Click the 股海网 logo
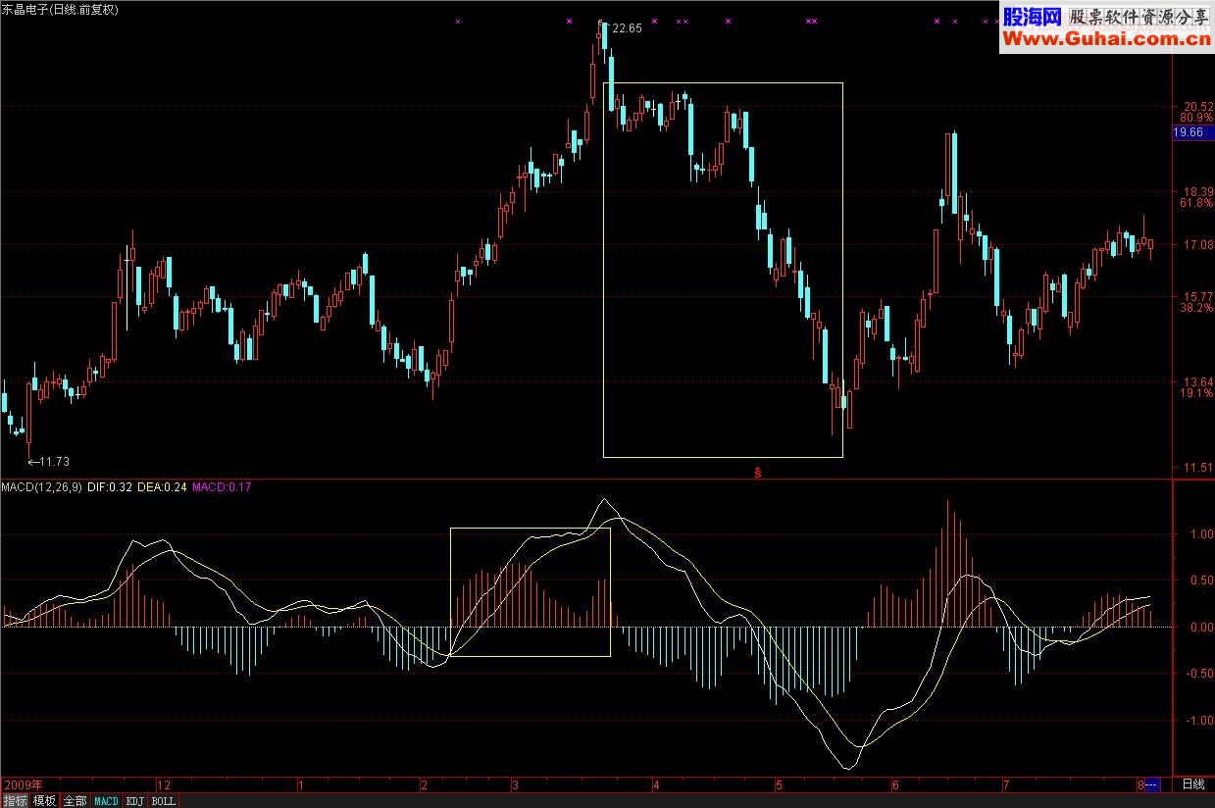Screen dimensions: 1215x808 tap(1031, 17)
